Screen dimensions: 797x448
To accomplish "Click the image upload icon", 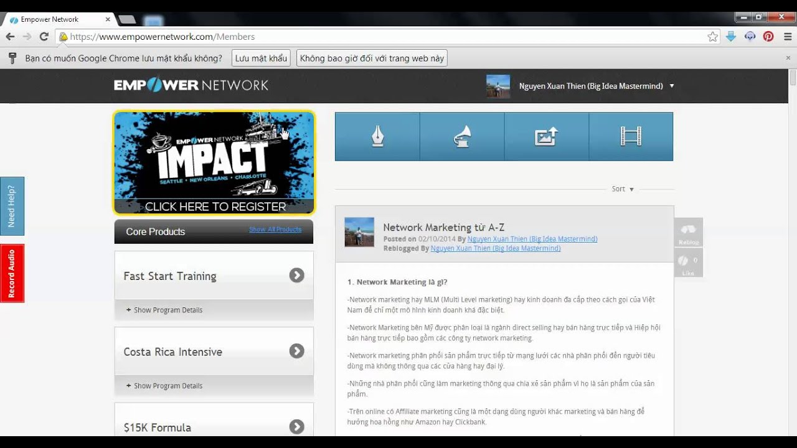I will [546, 136].
